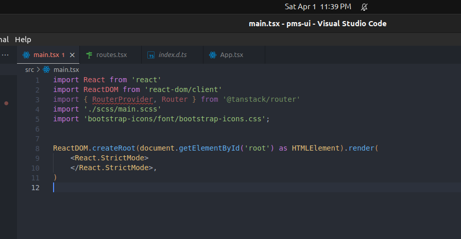Viewport: 461px width, 239px height.
Task: Expand the src folder breadcrumb
Action: (x=29, y=69)
